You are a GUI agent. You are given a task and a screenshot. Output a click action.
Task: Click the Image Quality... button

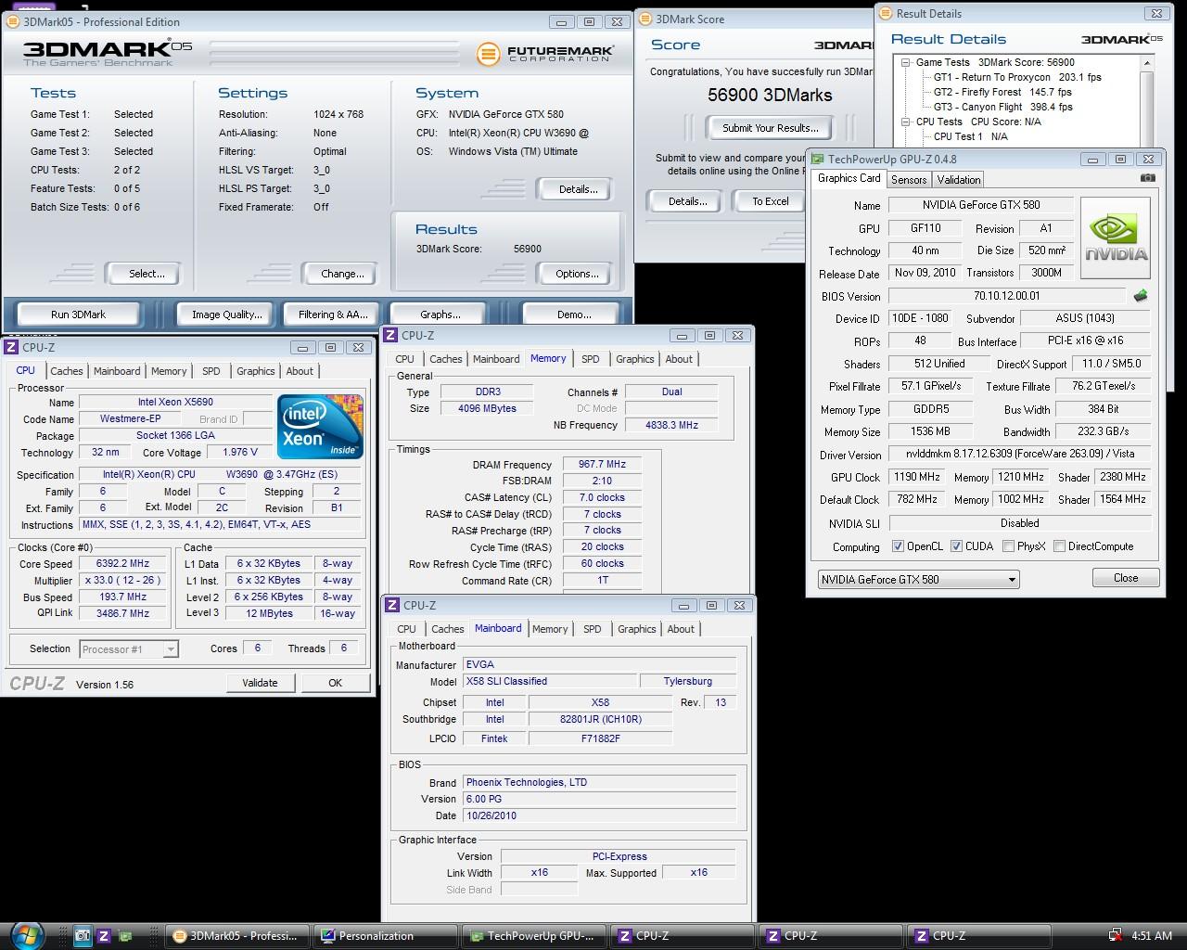coord(226,315)
